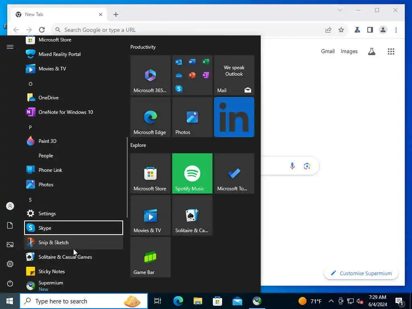Open the Office apps folder tile
The height and width of the screenshot is (309, 412).
(192, 75)
